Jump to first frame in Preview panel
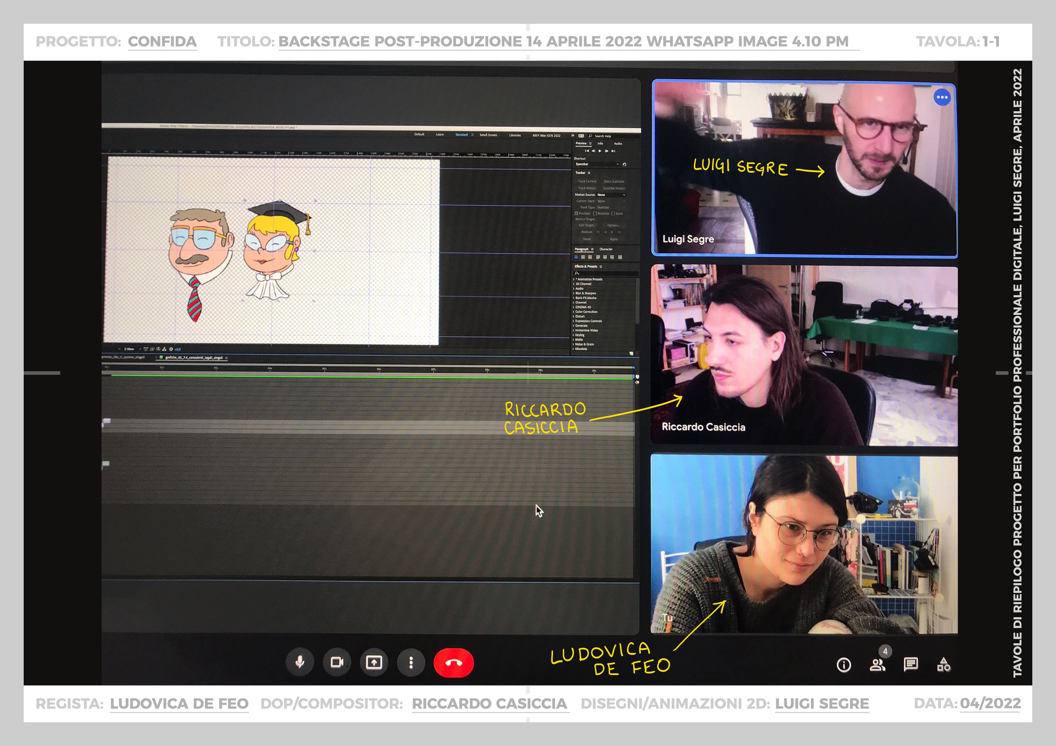The height and width of the screenshot is (746, 1056). (587, 151)
